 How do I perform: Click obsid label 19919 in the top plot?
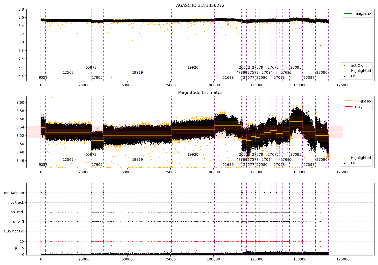pyautogui.click(x=137, y=73)
